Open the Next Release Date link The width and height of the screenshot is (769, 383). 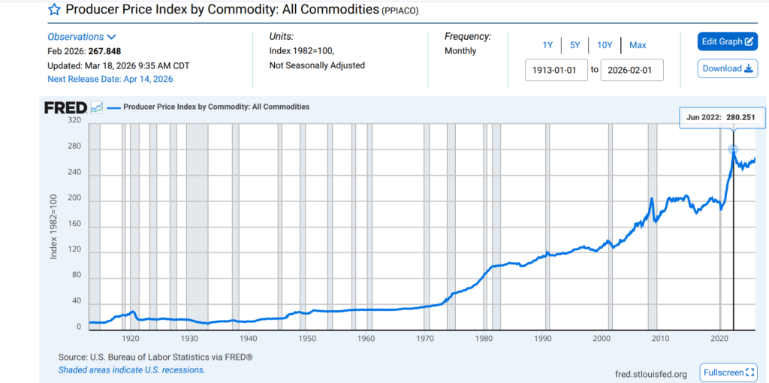110,79
